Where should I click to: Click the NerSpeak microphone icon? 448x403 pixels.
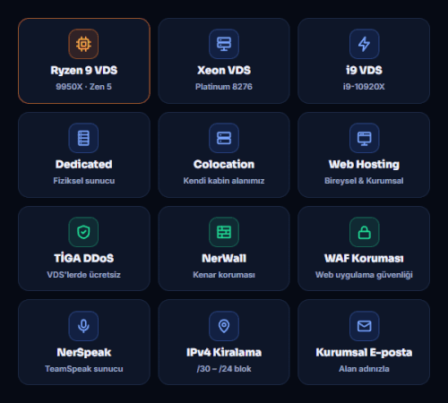[83, 326]
